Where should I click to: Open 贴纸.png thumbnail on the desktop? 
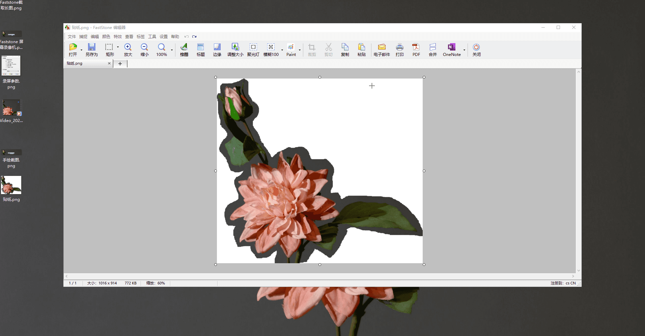(11, 185)
